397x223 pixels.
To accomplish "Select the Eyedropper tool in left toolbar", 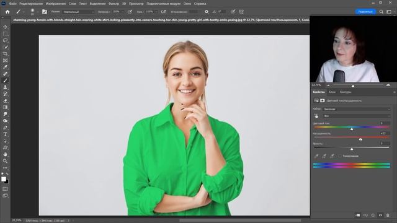I will pyautogui.click(x=5, y=67).
